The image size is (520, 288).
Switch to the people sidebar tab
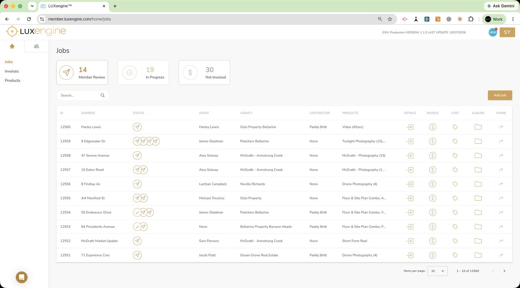36,46
